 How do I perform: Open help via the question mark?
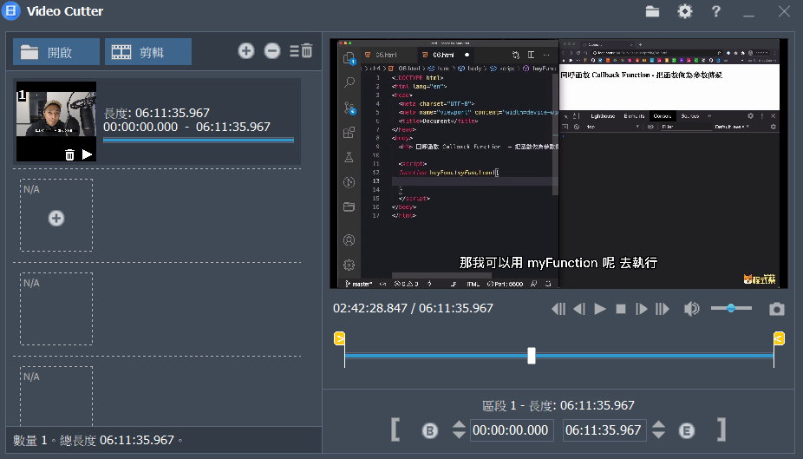716,11
